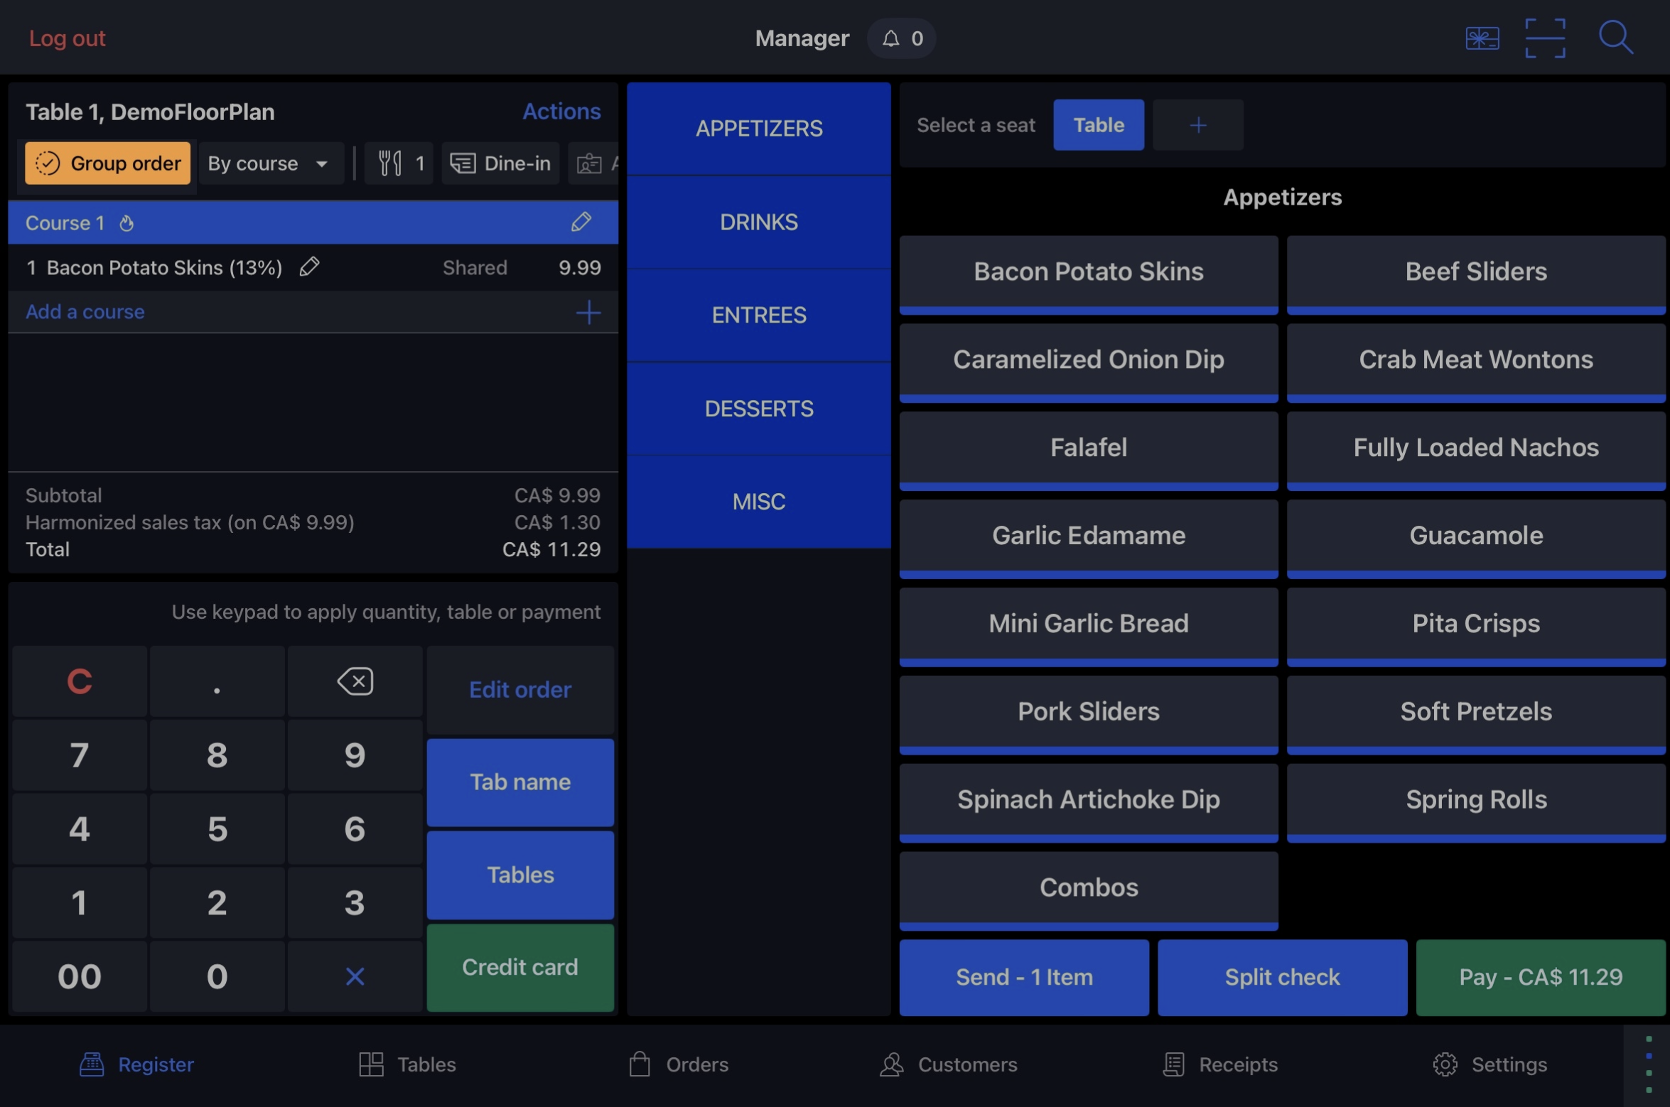1670x1107 pixels.
Task: Click the notification bell counter
Action: point(901,38)
